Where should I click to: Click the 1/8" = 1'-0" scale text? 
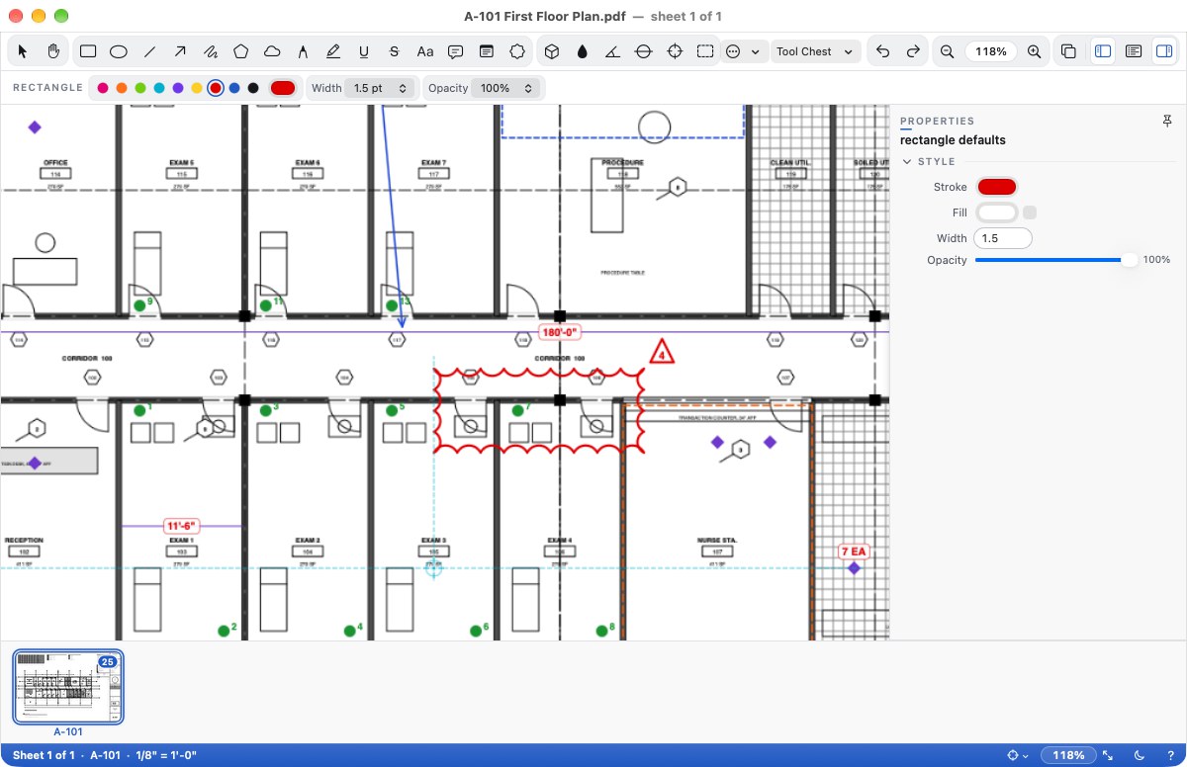coord(164,755)
